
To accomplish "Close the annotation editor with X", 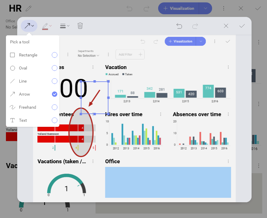I will [226, 26].
